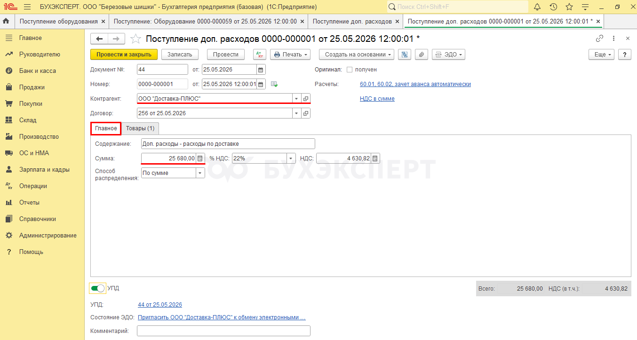Open the 1C main menu icon
Image resolution: width=637 pixels, height=340 pixels.
click(x=10, y=7)
